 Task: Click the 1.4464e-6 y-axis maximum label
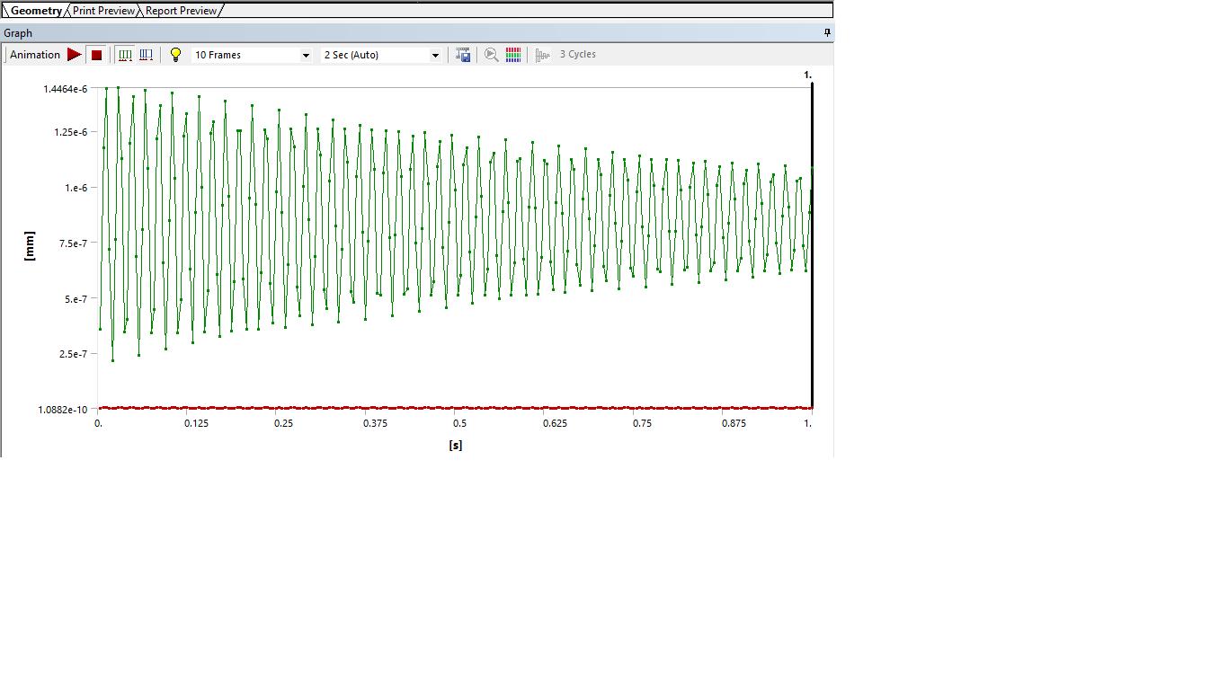[67, 89]
